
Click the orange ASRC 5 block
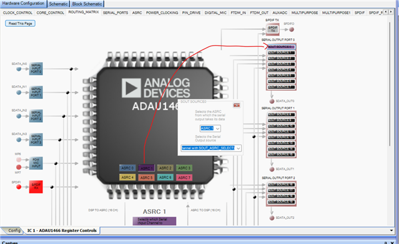146,178
